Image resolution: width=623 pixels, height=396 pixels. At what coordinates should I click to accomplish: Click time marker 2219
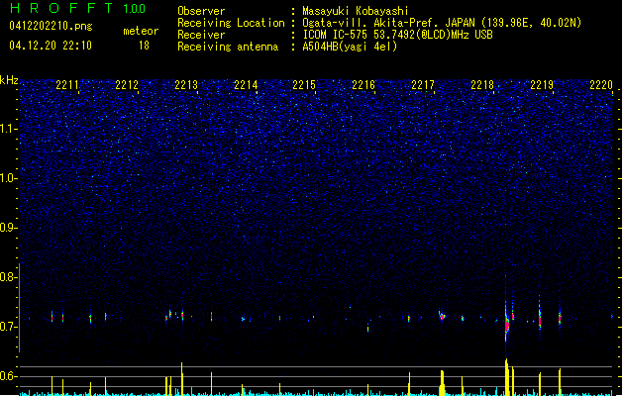pyautogui.click(x=542, y=85)
